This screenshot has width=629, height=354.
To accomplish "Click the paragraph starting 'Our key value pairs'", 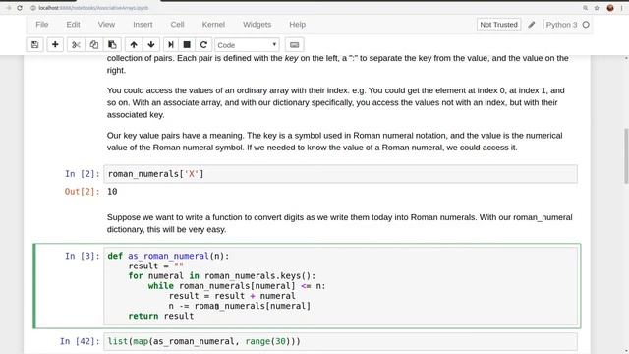I will [x=334, y=142].
